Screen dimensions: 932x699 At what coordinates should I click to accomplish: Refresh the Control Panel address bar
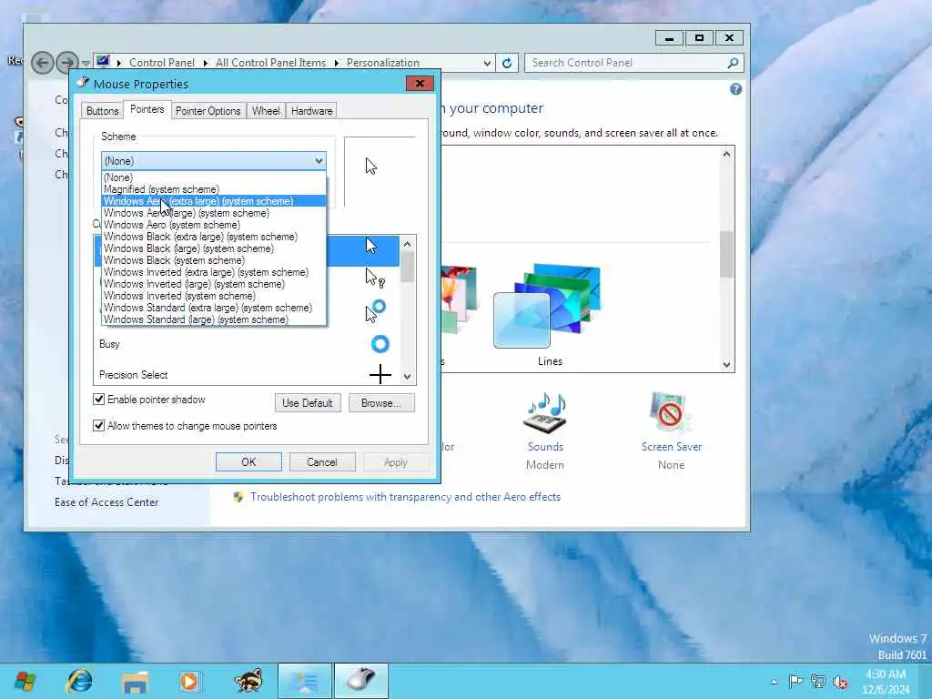coord(507,63)
